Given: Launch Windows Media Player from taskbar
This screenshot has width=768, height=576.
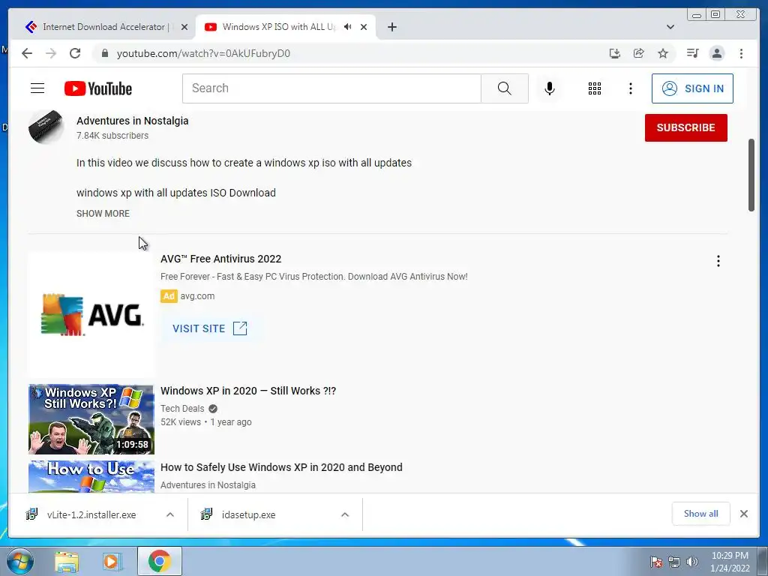Looking at the screenshot, I should click(112, 562).
